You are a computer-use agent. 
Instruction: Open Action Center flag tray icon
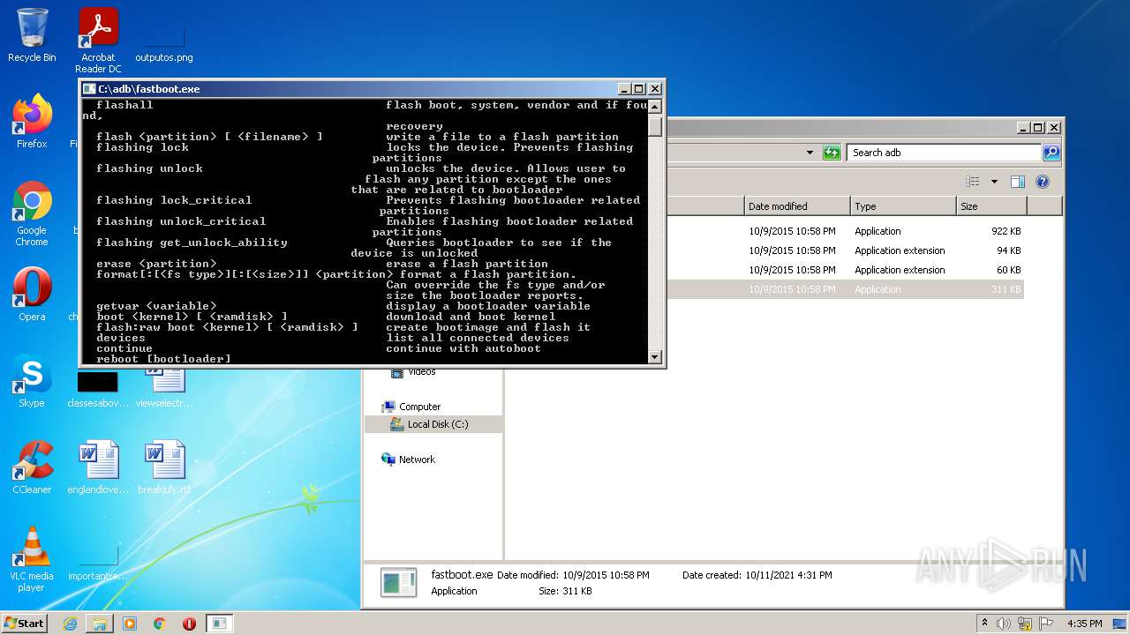(x=1045, y=624)
